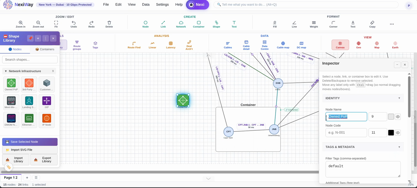This screenshot has height=188, width=417.
Task: Open Route groups
Action: pyautogui.click(x=77, y=45)
